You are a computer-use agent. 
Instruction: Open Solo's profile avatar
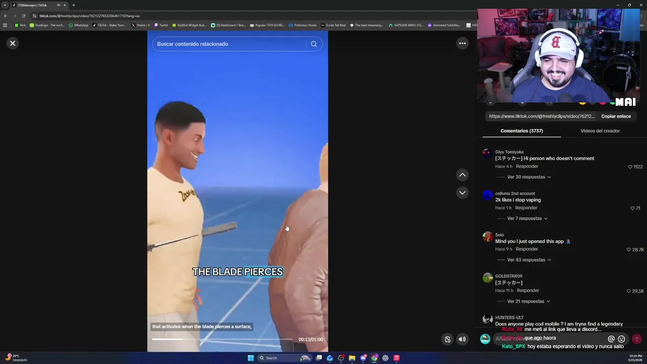coord(487,237)
